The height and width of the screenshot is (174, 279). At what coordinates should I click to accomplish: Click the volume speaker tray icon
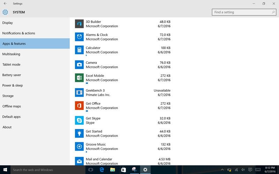tap(243, 170)
